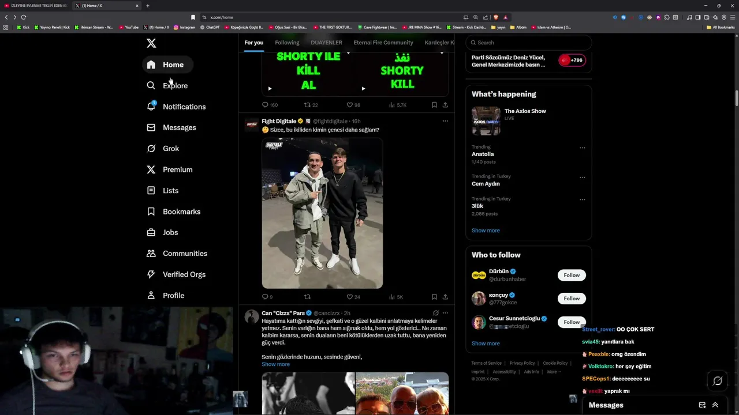Reply to Fight Digitale post with 9 replies
The height and width of the screenshot is (415, 739).
click(267, 297)
